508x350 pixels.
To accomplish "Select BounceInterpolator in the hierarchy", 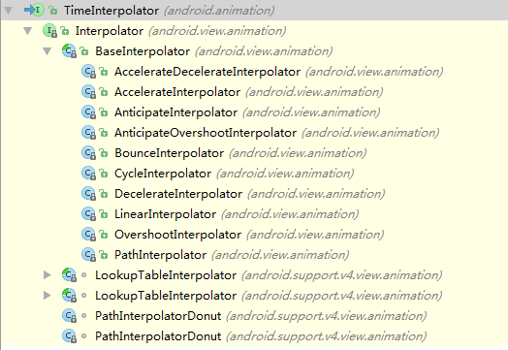I will (169, 153).
